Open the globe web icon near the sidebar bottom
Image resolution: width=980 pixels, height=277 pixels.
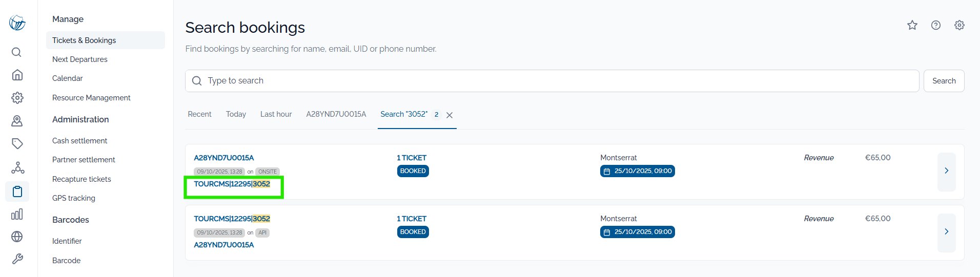pyautogui.click(x=17, y=237)
